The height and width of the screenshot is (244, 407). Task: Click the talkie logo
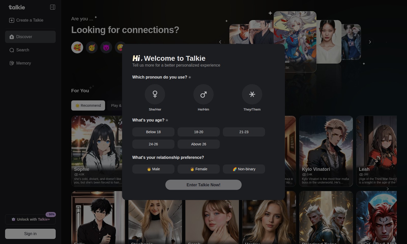tap(17, 7)
